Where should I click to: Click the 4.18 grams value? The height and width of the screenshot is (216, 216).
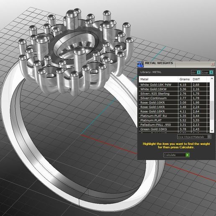pyautogui.click(x=183, y=85)
